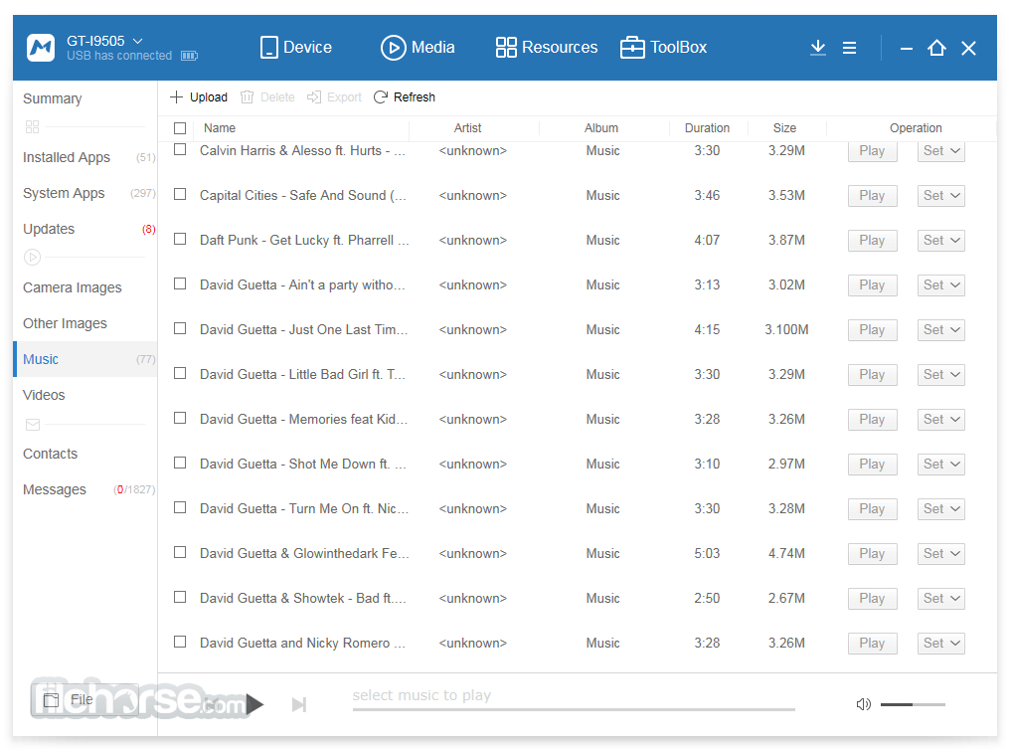Viewport: 1010px width, 749px height.
Task: Click the envelope section icon
Action: click(x=32, y=424)
